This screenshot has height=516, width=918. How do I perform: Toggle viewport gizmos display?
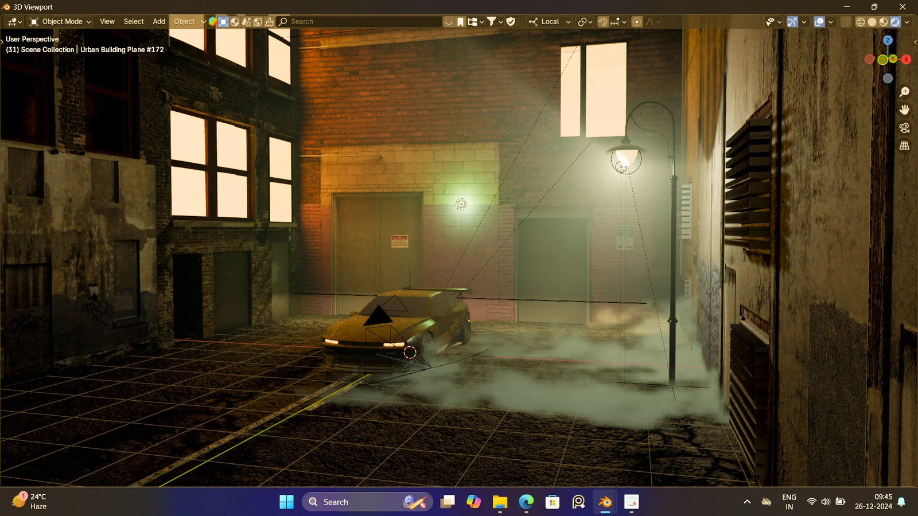(792, 22)
